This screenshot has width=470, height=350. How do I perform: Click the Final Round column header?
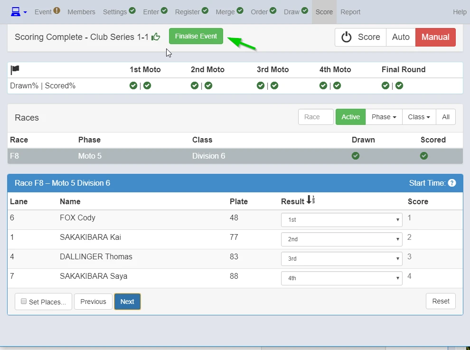tap(404, 70)
